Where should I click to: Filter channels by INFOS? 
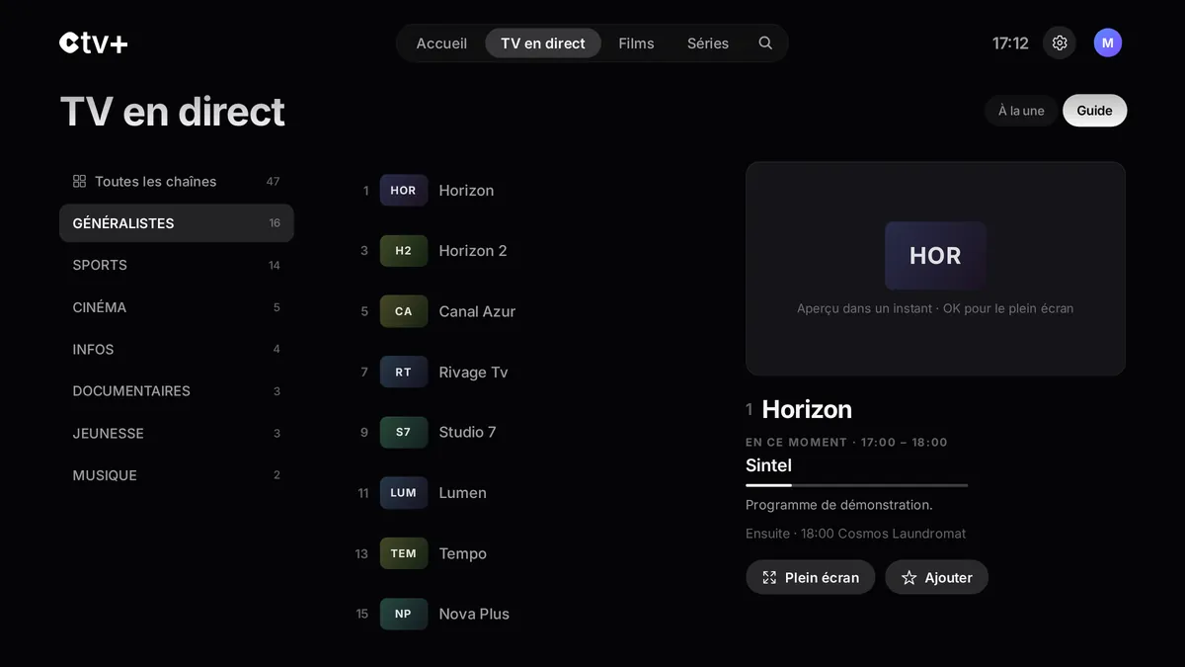tap(177, 349)
